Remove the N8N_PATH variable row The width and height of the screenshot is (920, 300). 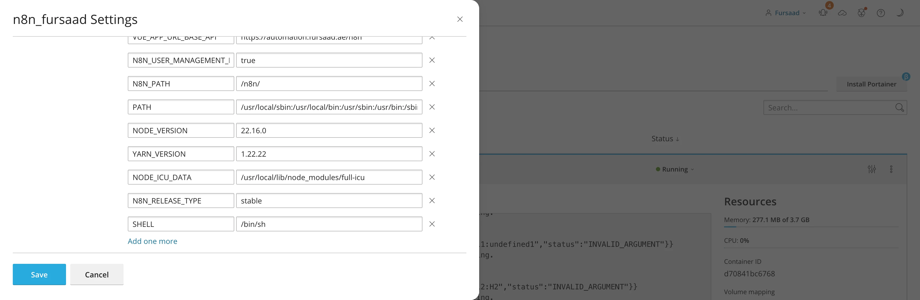pos(432,84)
